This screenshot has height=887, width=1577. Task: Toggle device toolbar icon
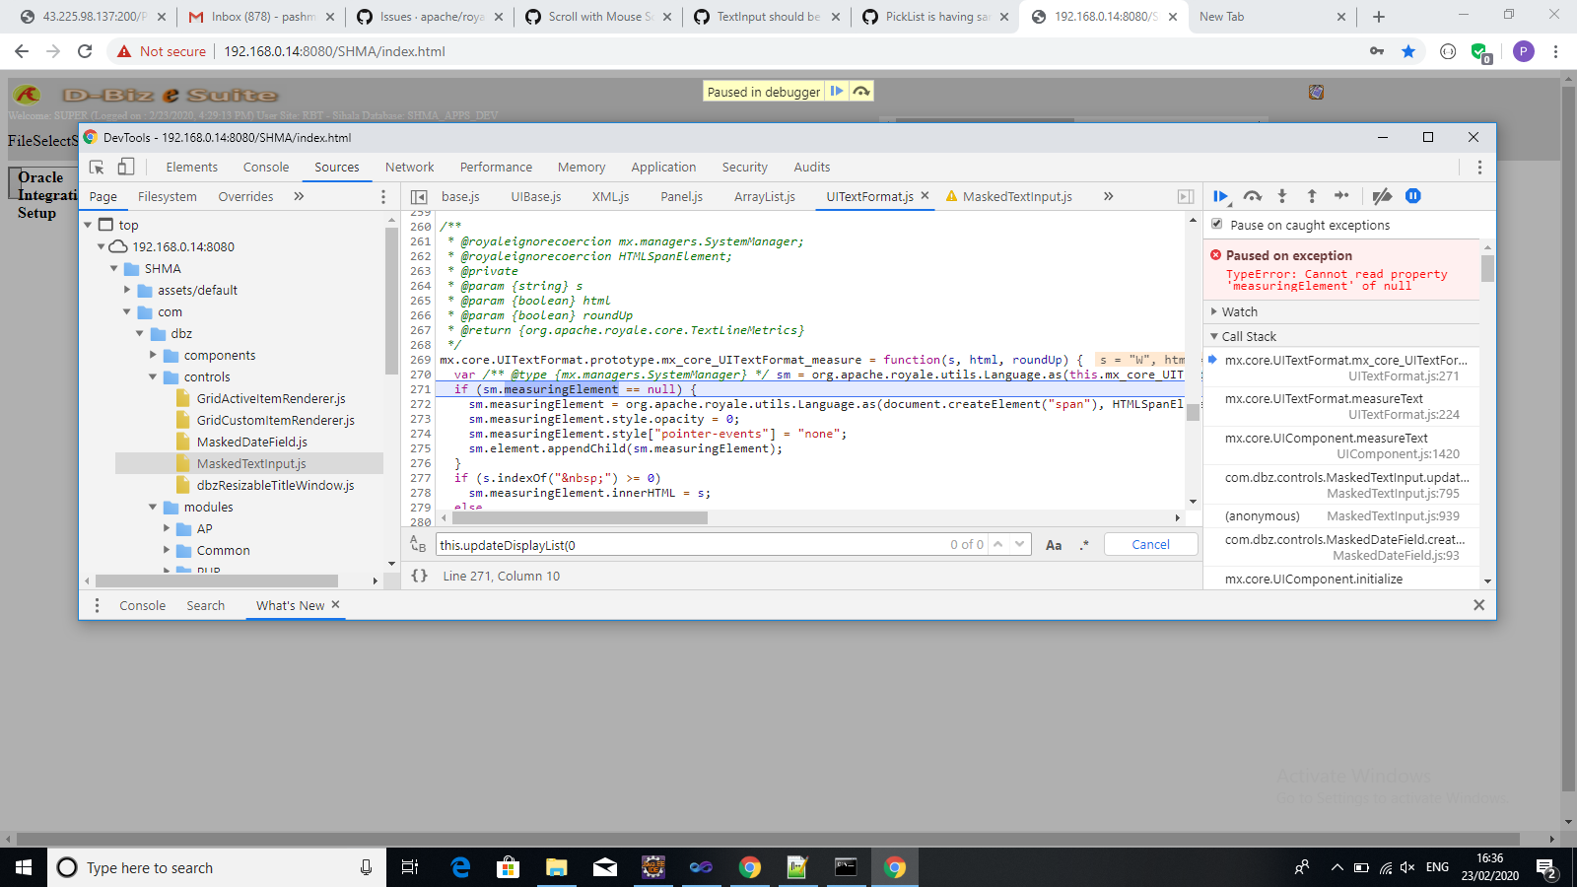126,168
